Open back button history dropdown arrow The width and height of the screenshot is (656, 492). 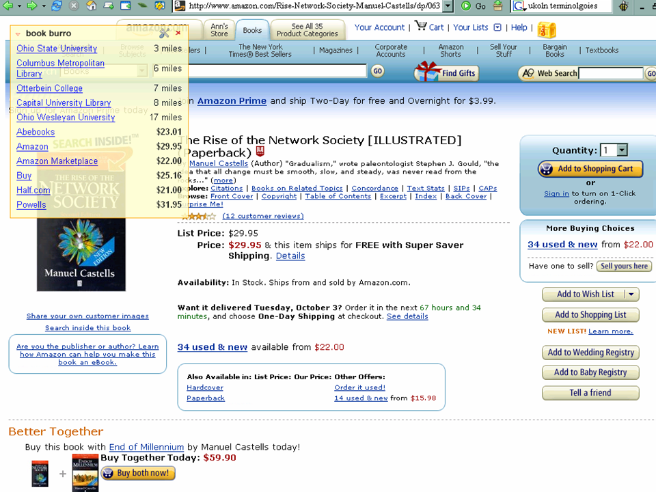19,6
